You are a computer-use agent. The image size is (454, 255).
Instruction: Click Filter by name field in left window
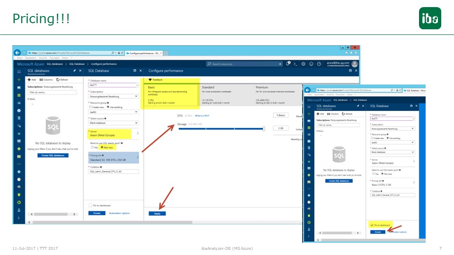tap(52, 92)
